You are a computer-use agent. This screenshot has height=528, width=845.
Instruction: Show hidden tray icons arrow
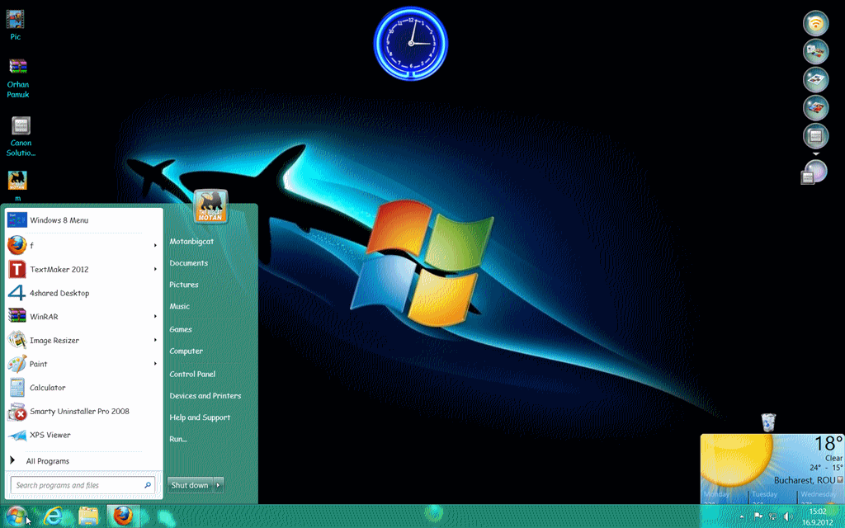pyautogui.click(x=742, y=516)
